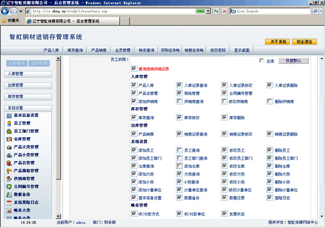Select the 产品大类管理 sidebar icon
Image resolution: width=325 pixels, height=228 pixels.
coord(10,147)
